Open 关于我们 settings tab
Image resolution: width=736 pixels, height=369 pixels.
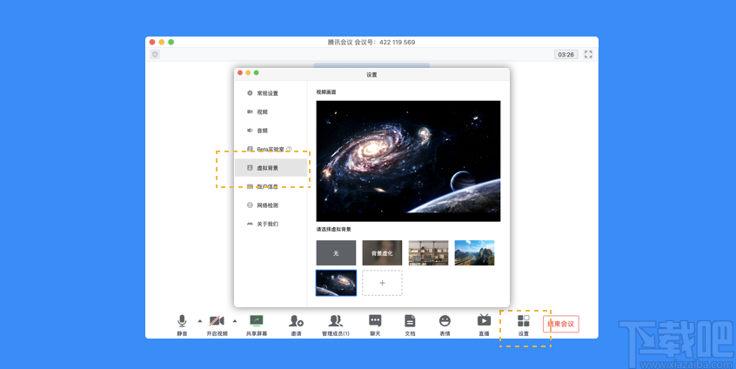coord(271,224)
